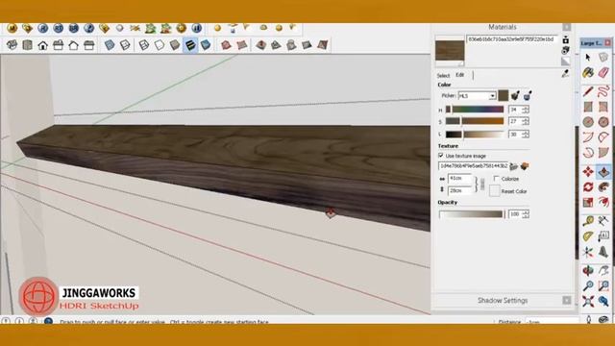615x346 pixels.
Task: Activate the Tape Measure tool
Action: point(587,221)
